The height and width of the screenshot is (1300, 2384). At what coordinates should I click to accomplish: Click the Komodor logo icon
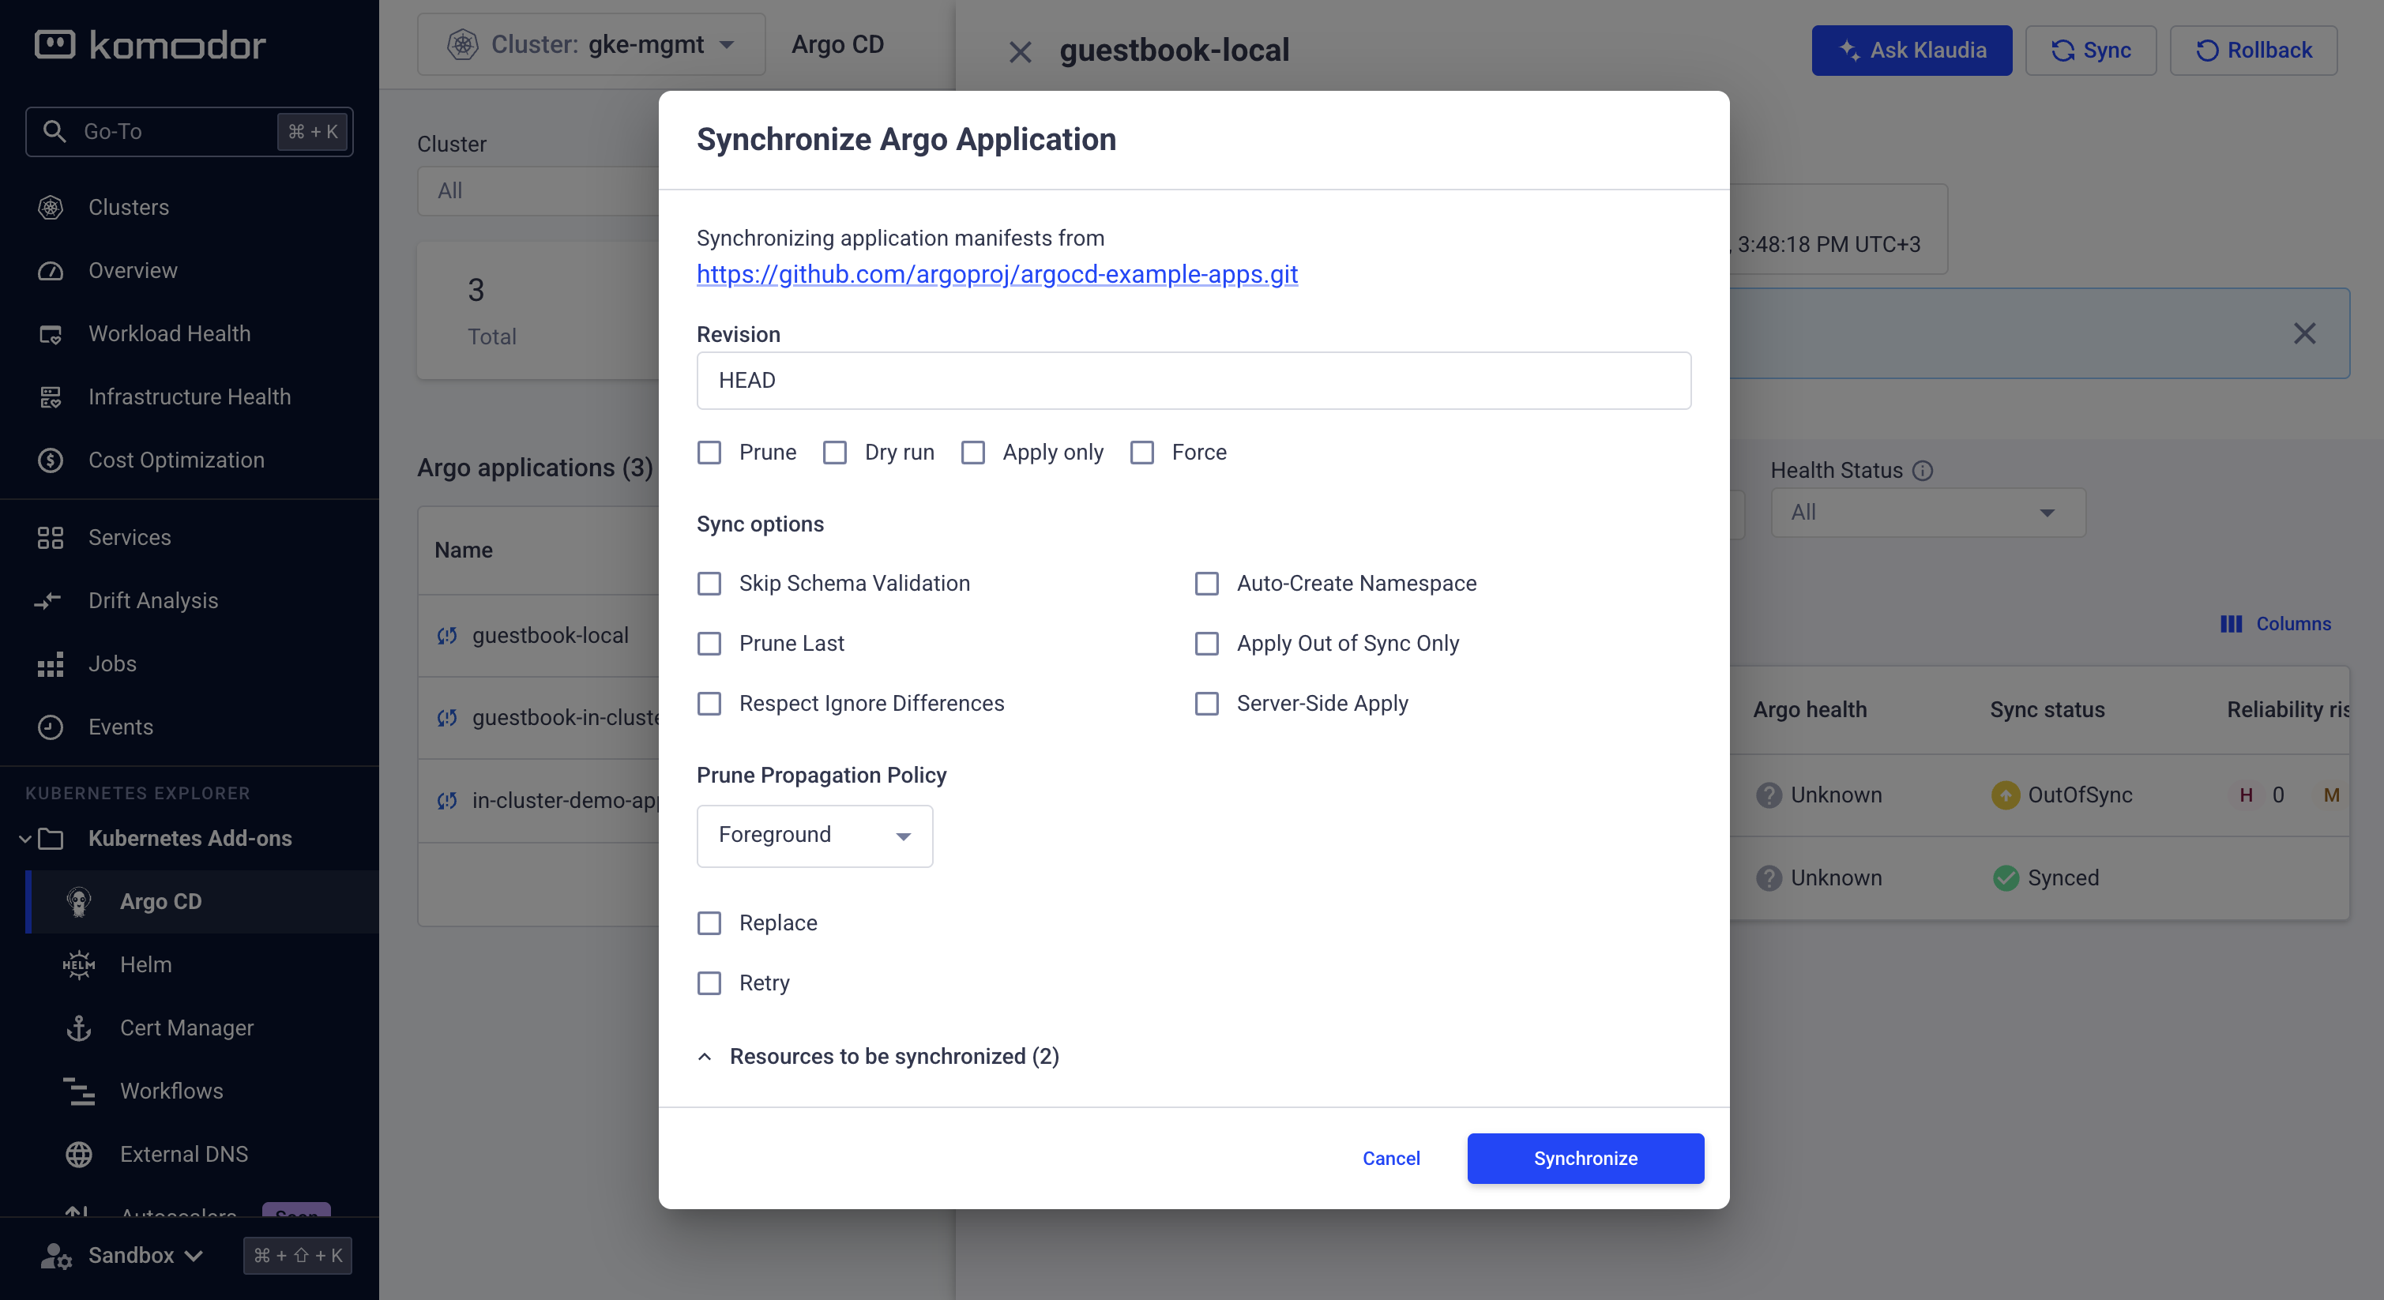click(55, 44)
